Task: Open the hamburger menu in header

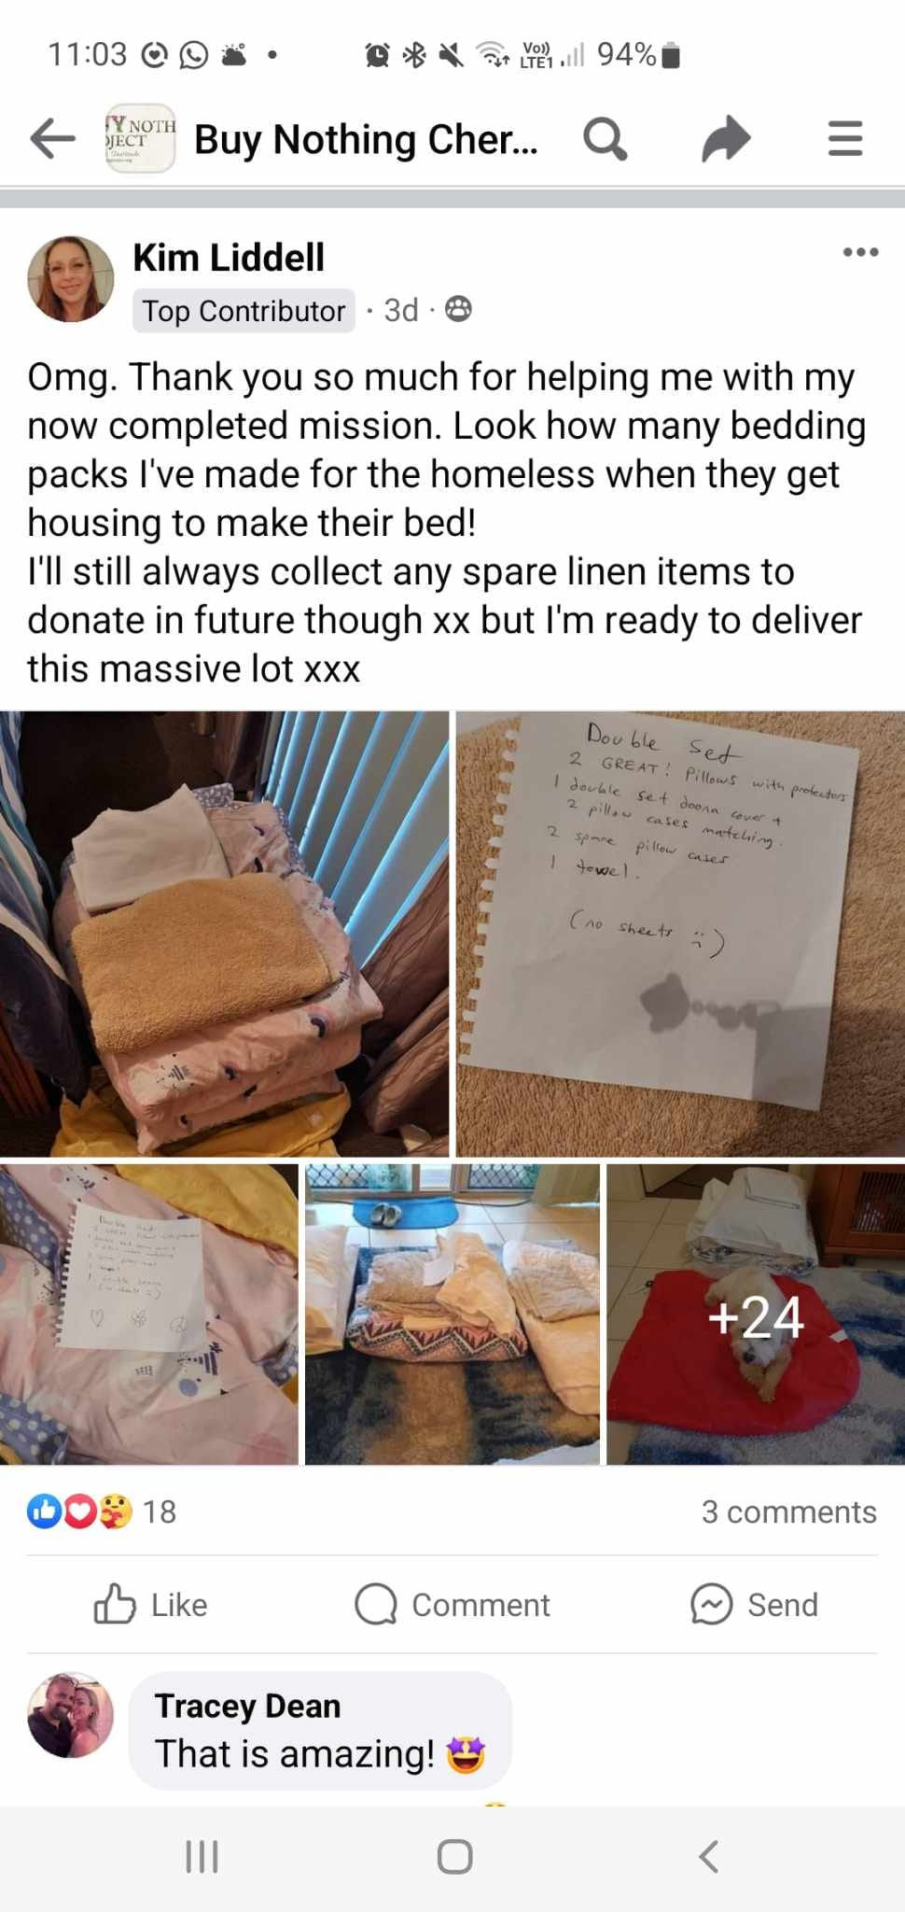Action: coord(845,139)
